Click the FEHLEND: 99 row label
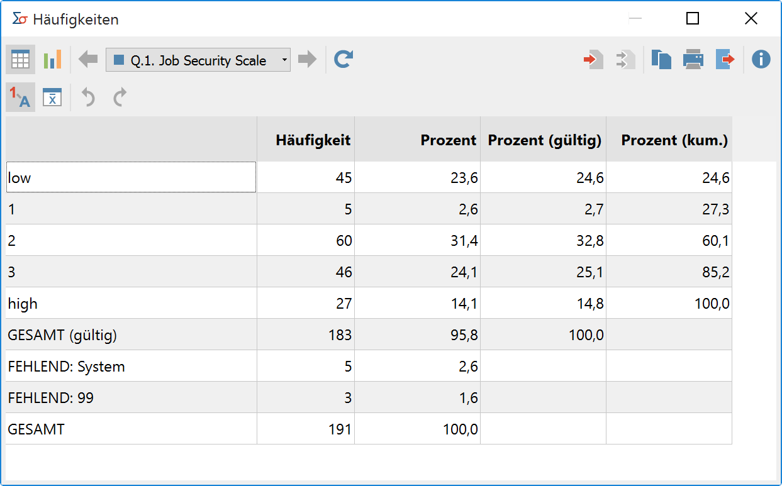The width and height of the screenshot is (782, 486). [50, 398]
